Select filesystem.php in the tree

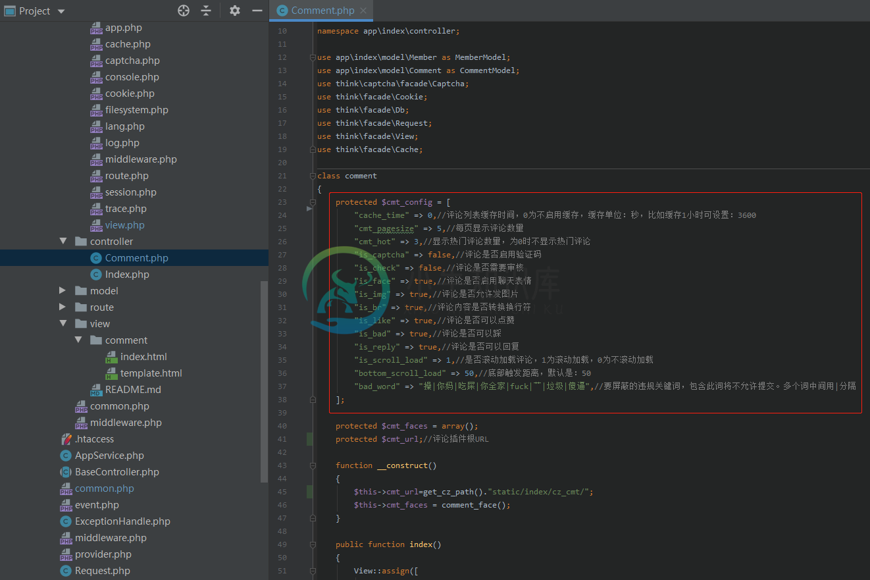pyautogui.click(x=136, y=110)
